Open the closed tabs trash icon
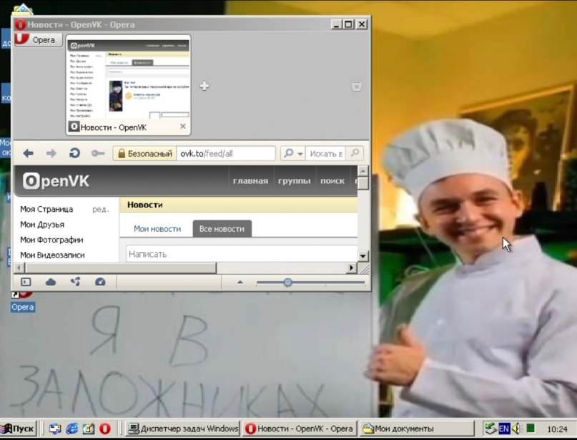Image resolution: width=577 pixels, height=440 pixels. click(356, 86)
